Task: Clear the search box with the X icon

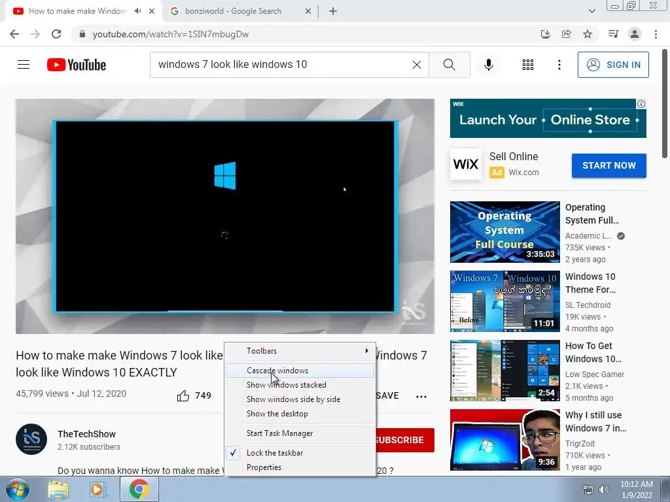Action: coord(417,65)
